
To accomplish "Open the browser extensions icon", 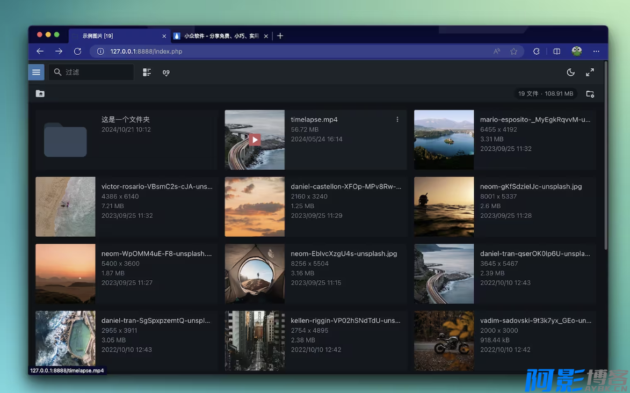I will (536, 52).
